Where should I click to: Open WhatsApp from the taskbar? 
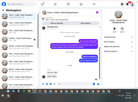[24, 91]
